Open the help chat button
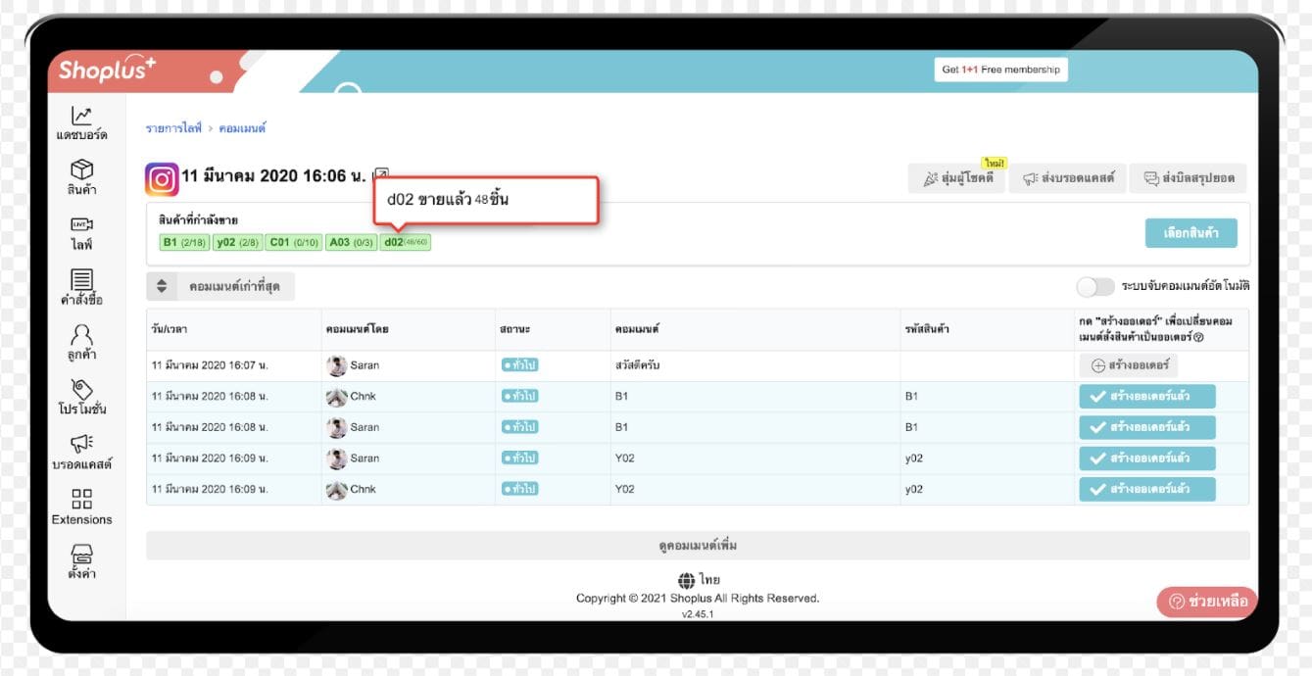1312x676 pixels. (1207, 601)
